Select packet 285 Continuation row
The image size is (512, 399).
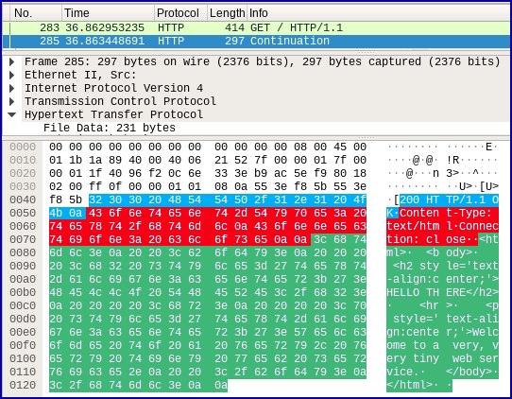point(256,42)
